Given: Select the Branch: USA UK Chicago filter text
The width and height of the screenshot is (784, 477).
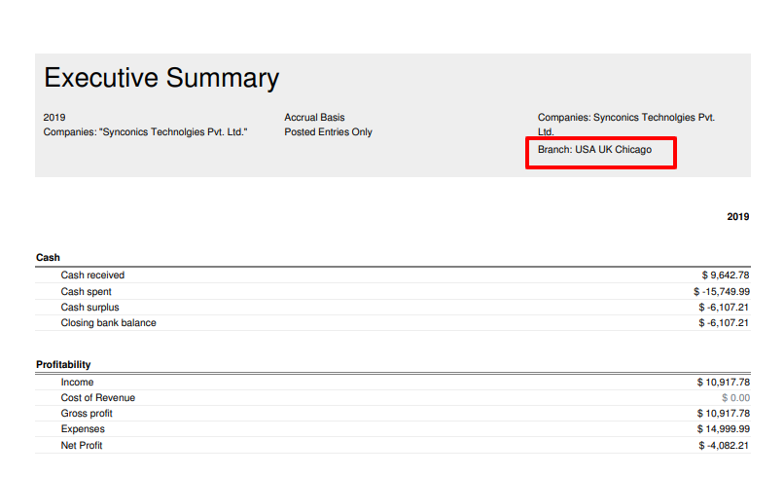Looking at the screenshot, I should click(x=594, y=150).
